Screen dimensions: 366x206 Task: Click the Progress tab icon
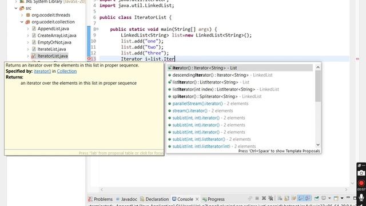point(205,199)
